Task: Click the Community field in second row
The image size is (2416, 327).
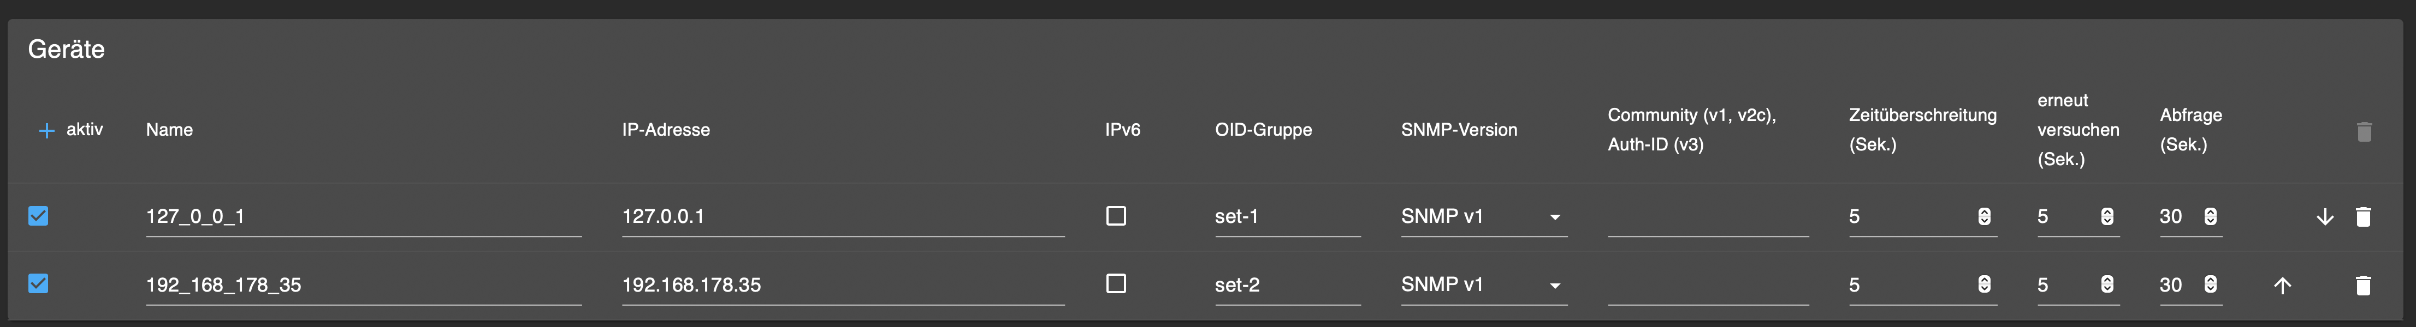Action: pos(1707,285)
